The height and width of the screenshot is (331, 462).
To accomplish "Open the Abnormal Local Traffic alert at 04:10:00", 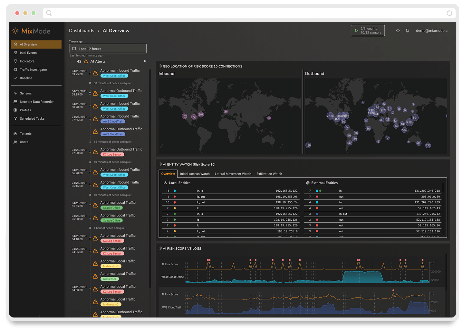I will (x=118, y=235).
